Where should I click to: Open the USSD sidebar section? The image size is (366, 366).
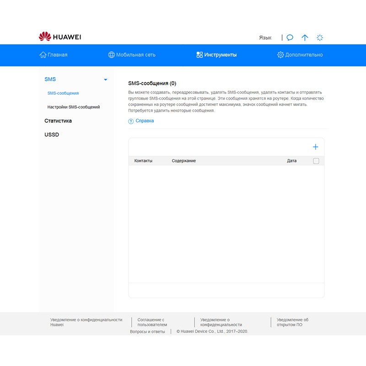(x=52, y=135)
